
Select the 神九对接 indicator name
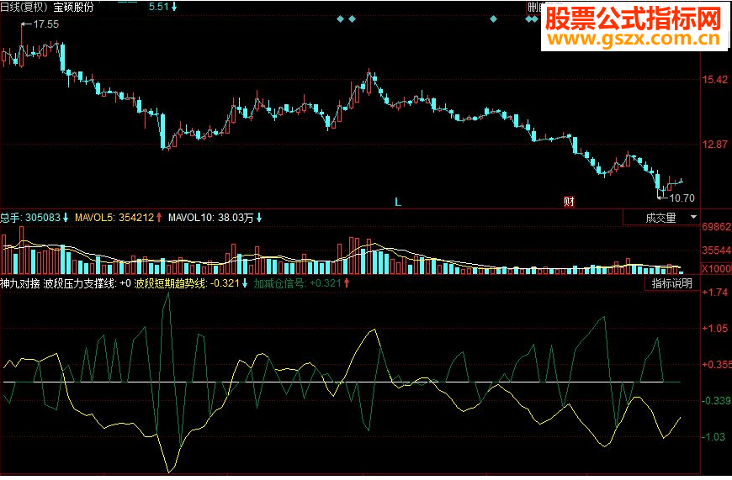click(x=20, y=283)
